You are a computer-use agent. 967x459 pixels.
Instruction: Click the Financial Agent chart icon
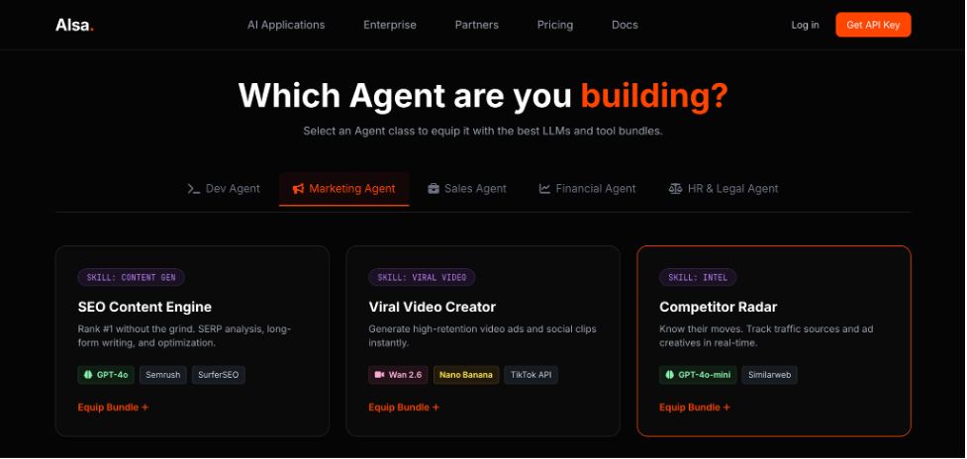[x=544, y=189]
